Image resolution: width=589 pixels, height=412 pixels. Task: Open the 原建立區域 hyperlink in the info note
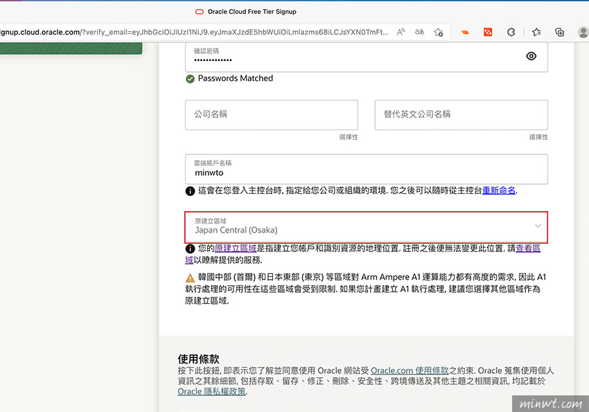236,249
